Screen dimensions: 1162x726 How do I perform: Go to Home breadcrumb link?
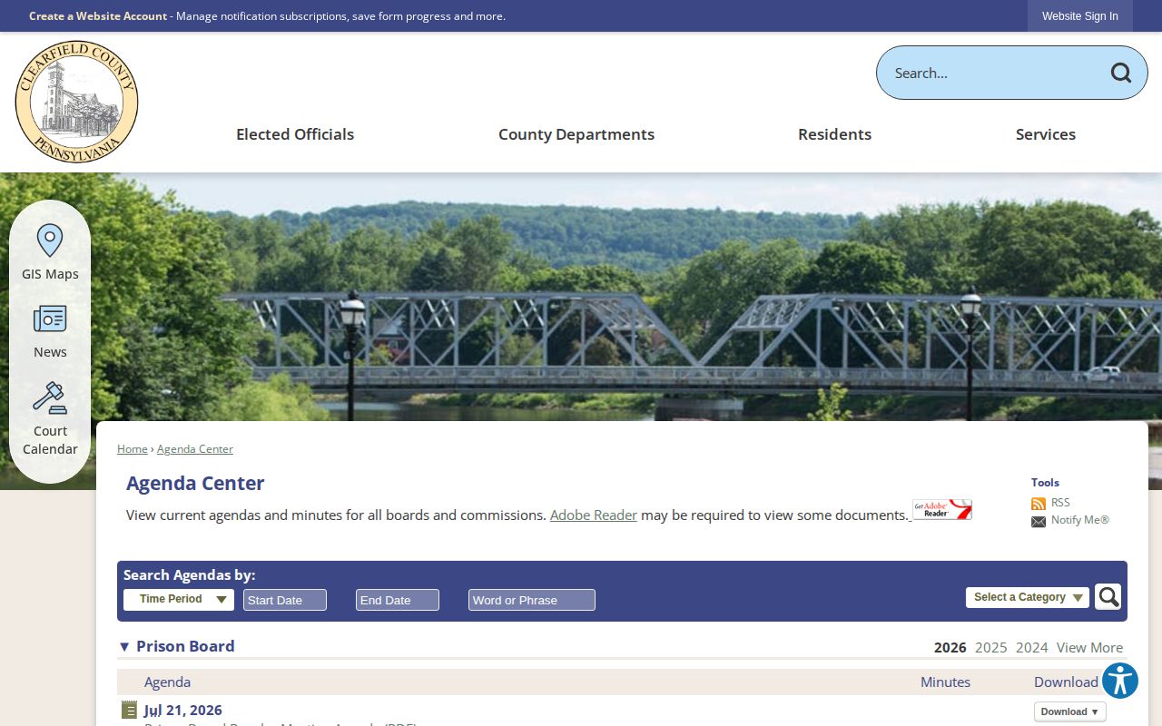133,449
